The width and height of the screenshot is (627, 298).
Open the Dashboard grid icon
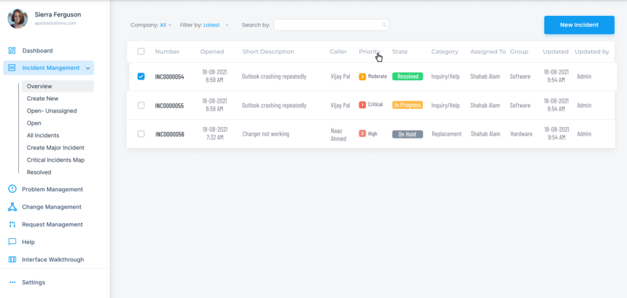point(12,51)
